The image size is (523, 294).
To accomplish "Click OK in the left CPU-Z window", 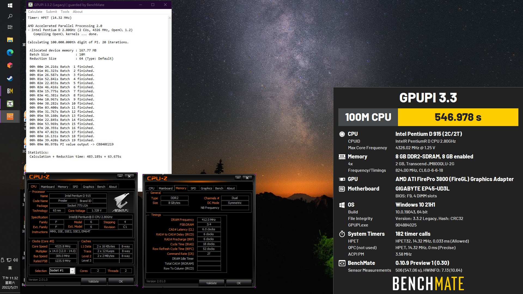I will [x=121, y=281].
